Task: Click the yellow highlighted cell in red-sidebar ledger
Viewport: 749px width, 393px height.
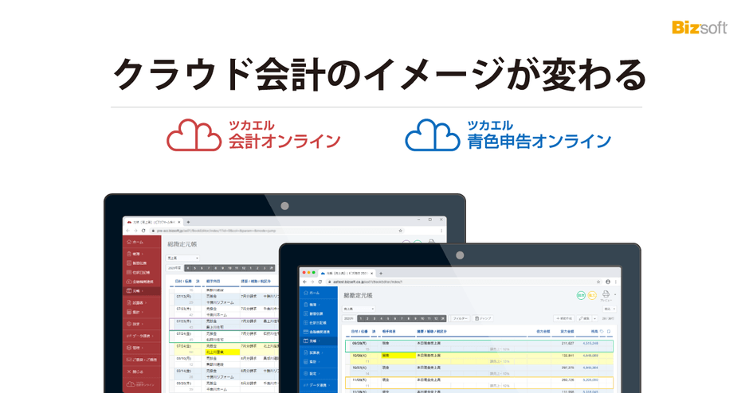Action: coord(222,352)
